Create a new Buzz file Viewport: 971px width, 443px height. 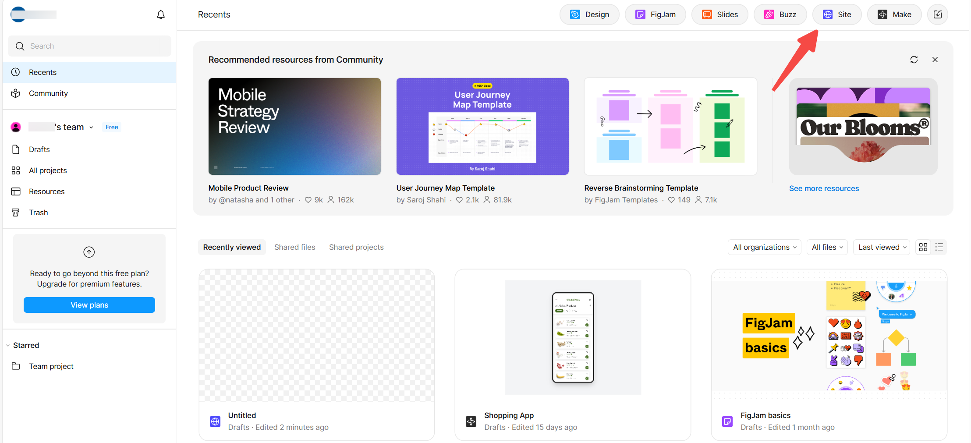780,14
